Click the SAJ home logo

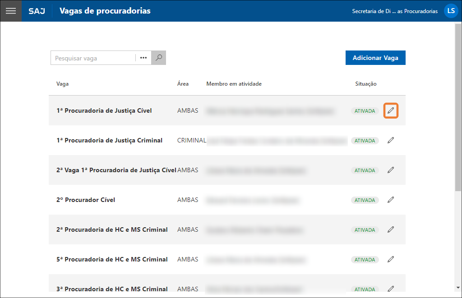[36, 11]
